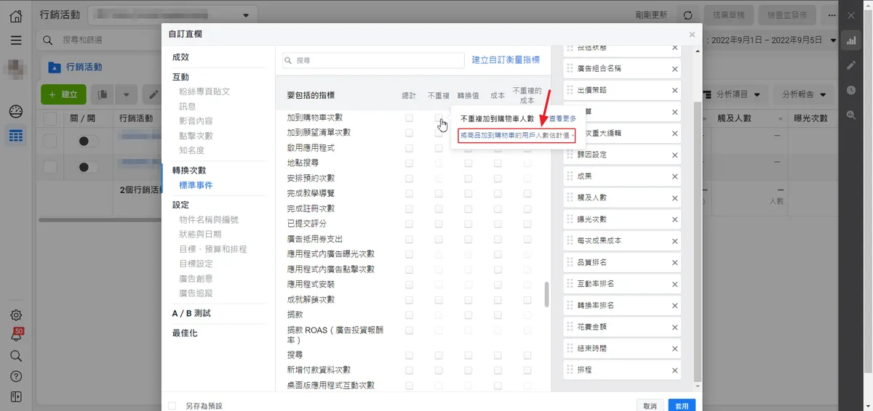Image resolution: width=873 pixels, height=411 pixels.
Task: Expand the 分析報告 dropdown
Action: tap(803, 94)
